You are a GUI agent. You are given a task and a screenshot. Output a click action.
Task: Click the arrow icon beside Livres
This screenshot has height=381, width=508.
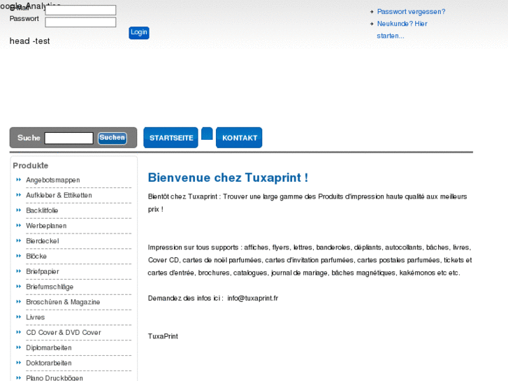pyautogui.click(x=18, y=317)
